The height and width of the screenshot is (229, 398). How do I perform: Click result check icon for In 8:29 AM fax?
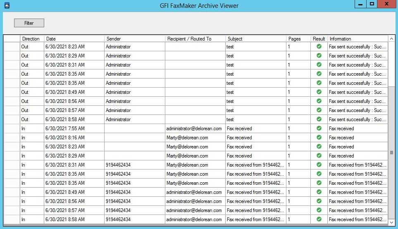point(319,155)
